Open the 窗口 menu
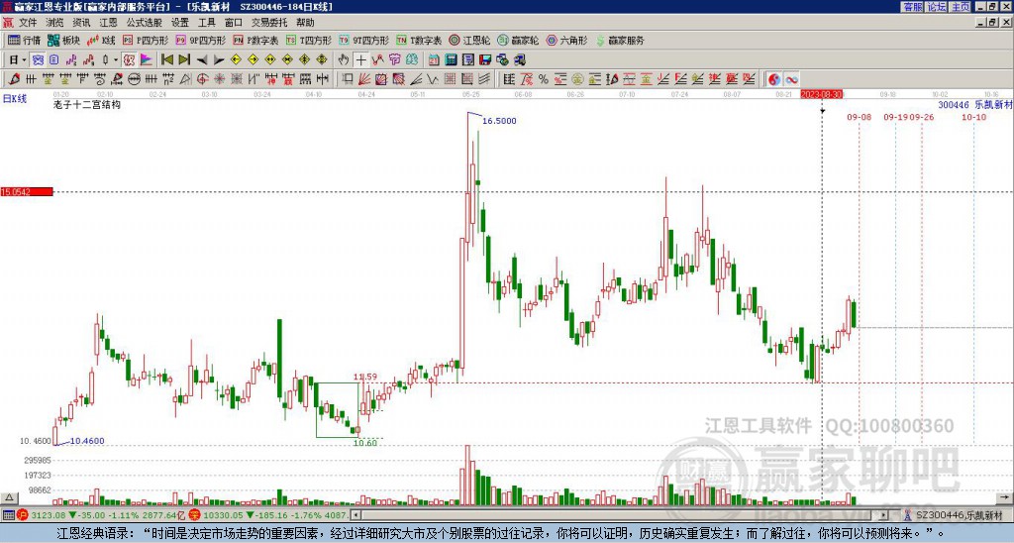Viewport: 1014px width, 543px height. tap(234, 23)
